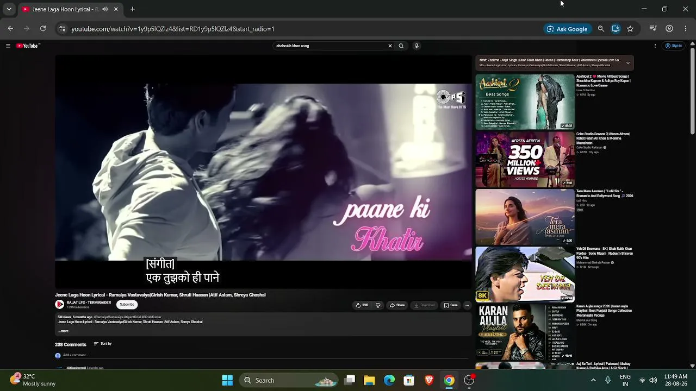Open Tera Mera Aasman thumbnail
The width and height of the screenshot is (696, 391).
pos(525,217)
